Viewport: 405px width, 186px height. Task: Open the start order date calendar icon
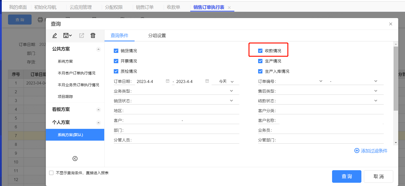[168, 81]
